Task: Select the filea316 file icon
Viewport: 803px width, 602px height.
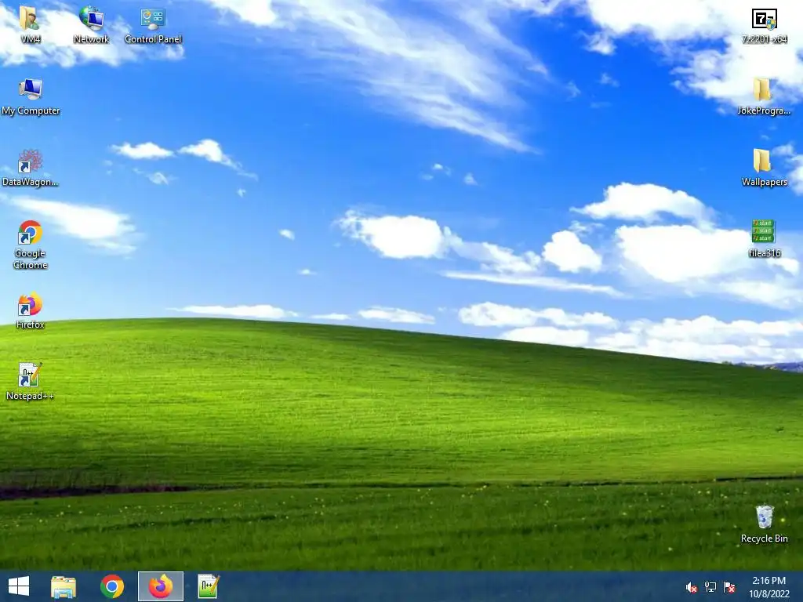Action: tap(763, 231)
